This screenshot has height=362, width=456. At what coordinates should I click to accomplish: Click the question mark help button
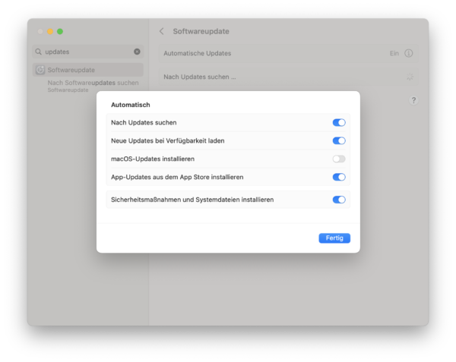[x=413, y=100]
